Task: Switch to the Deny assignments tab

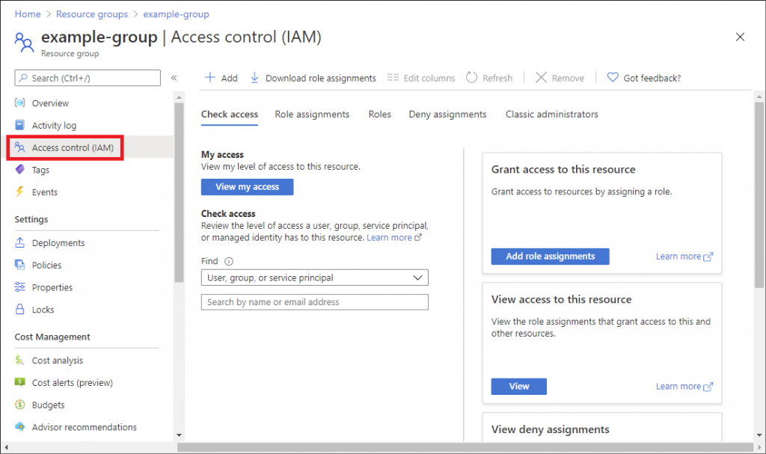Action: [447, 114]
